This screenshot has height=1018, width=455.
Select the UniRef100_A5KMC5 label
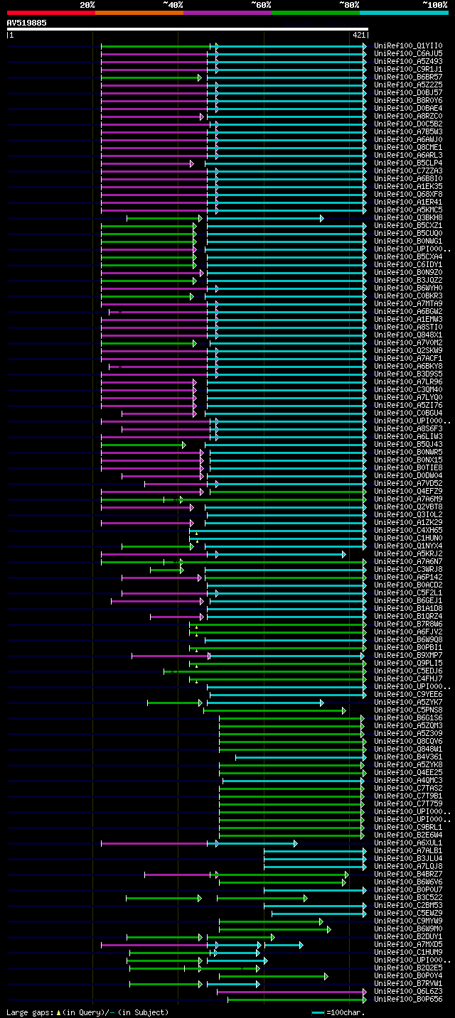(408, 210)
